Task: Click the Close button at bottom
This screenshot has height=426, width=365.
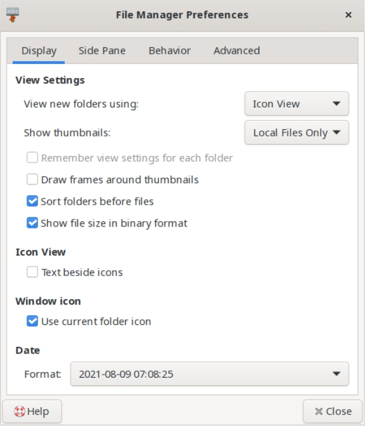Action: (x=333, y=411)
